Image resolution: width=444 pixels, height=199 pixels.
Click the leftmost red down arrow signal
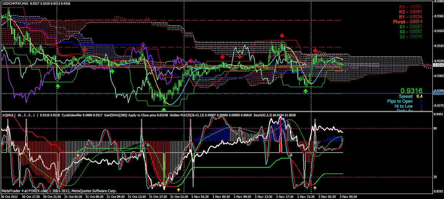(x=85, y=50)
